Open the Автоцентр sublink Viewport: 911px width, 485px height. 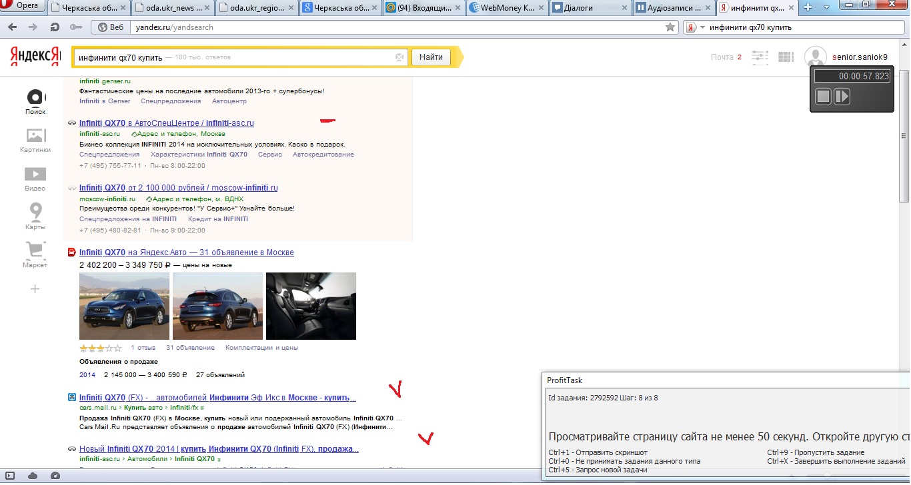229,101
